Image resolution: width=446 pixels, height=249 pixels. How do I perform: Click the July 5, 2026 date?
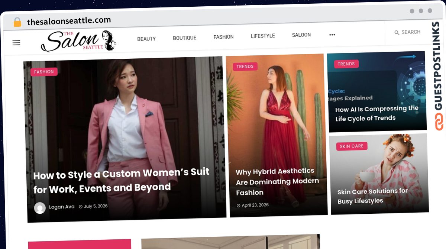(x=96, y=206)
